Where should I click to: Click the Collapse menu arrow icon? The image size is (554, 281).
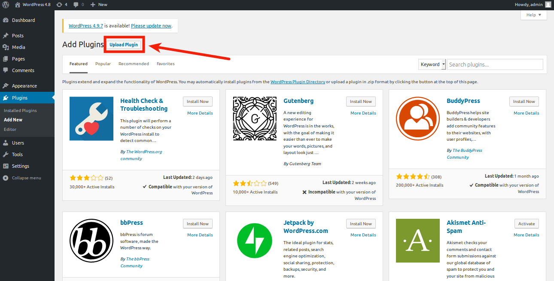[x=6, y=178]
